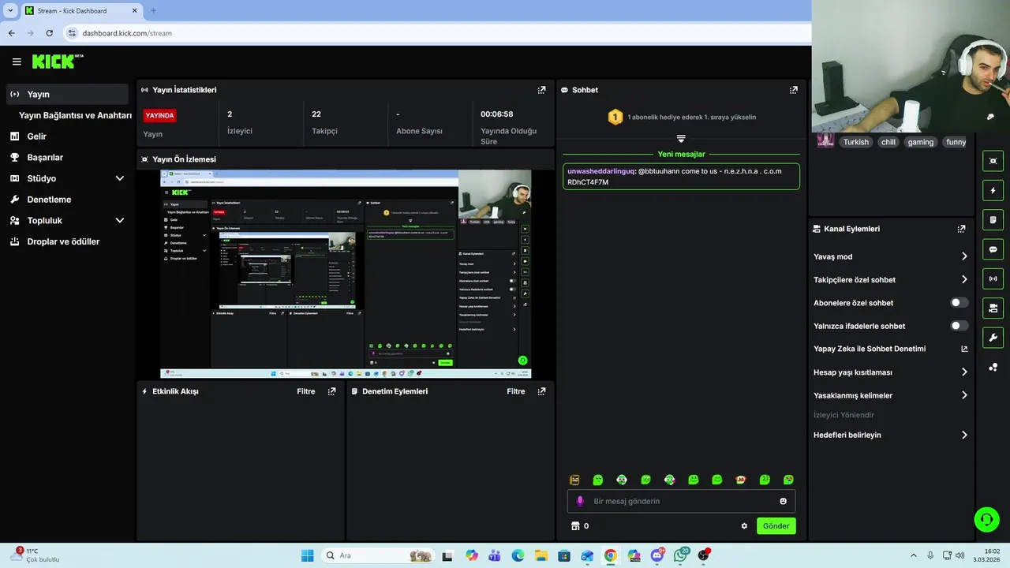1010x568 pixels.
Task: Toggle Abonelere özel sohbet switch
Action: [959, 303]
